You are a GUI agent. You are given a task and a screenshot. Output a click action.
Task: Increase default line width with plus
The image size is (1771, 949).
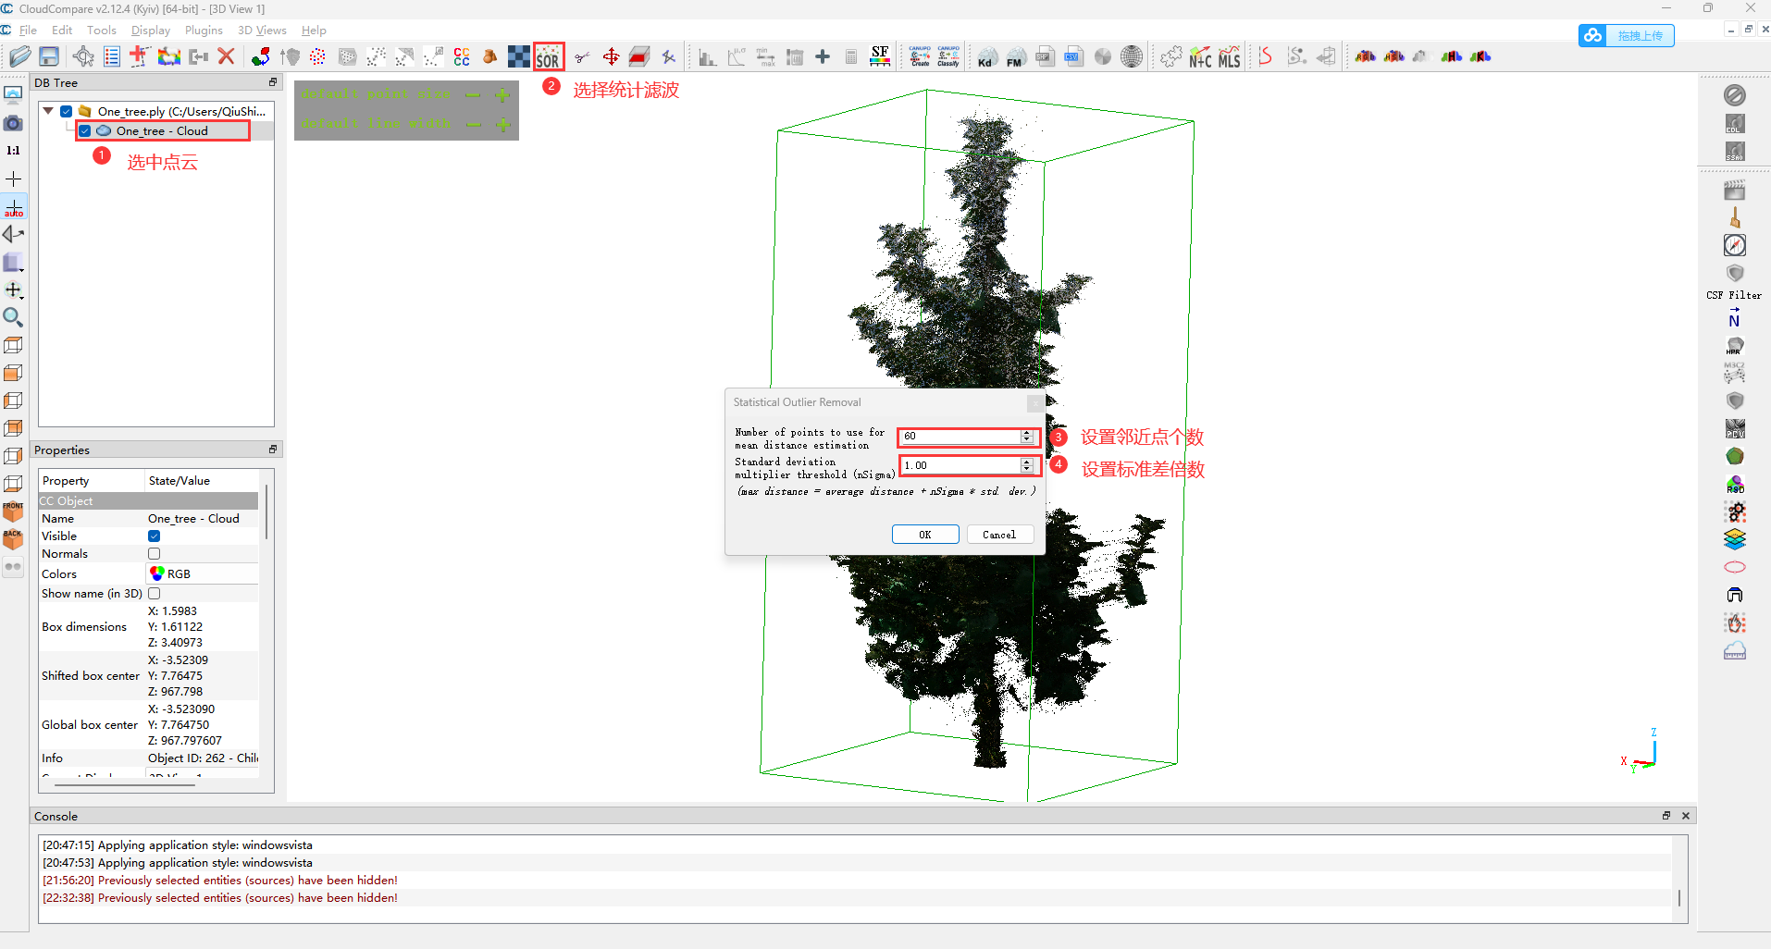tap(502, 124)
